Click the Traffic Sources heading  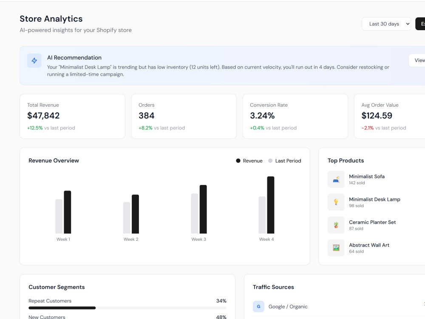point(273,287)
